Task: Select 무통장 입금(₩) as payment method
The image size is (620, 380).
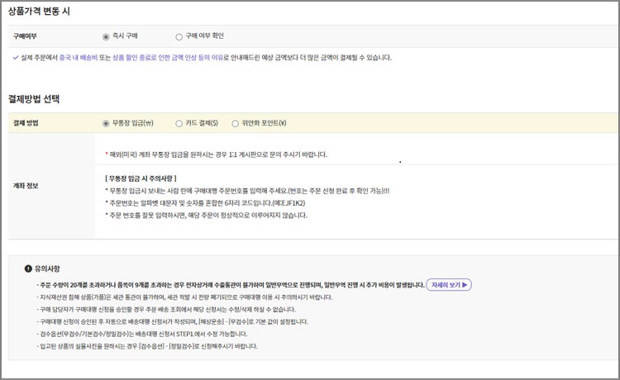Action: [106, 123]
